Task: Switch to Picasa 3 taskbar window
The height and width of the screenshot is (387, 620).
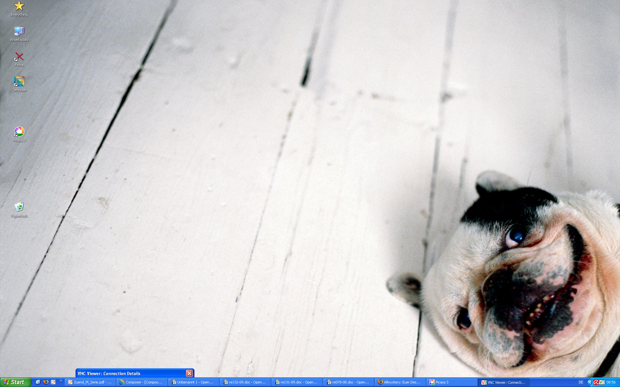Action: pos(452,382)
